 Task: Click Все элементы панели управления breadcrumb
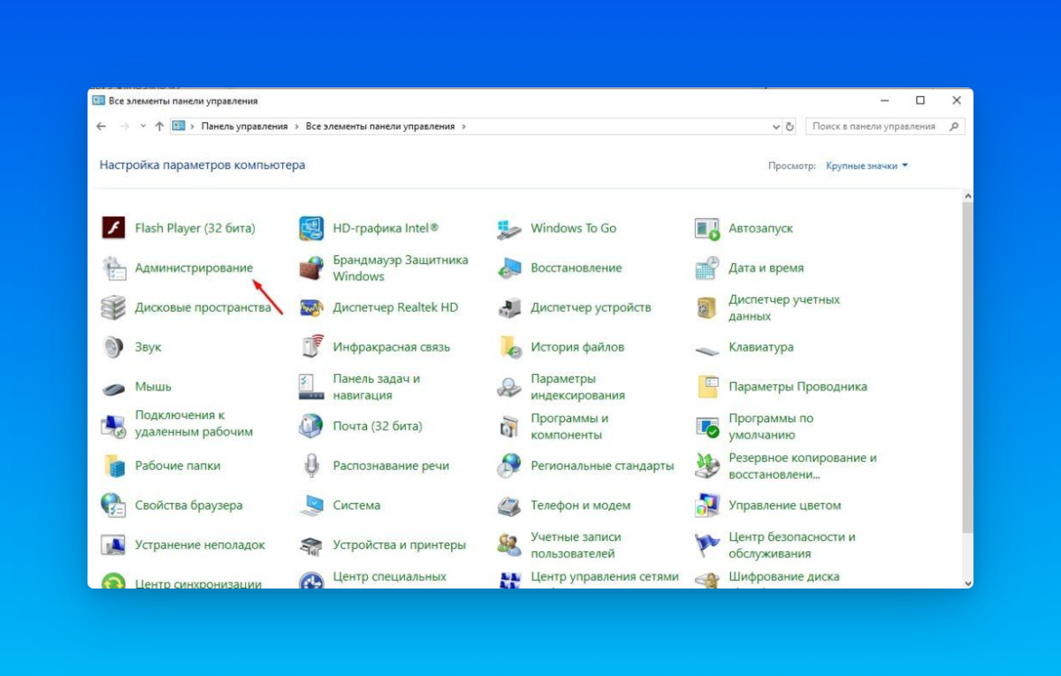tap(380, 126)
